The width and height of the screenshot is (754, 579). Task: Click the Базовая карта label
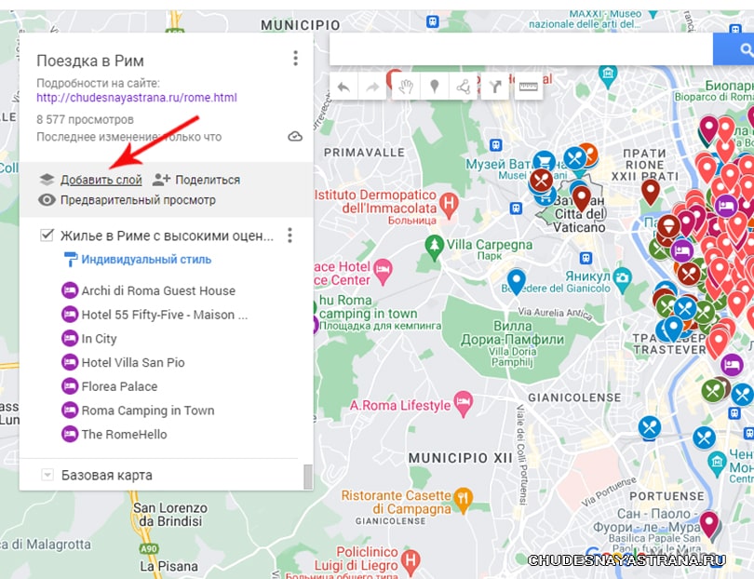107,476
